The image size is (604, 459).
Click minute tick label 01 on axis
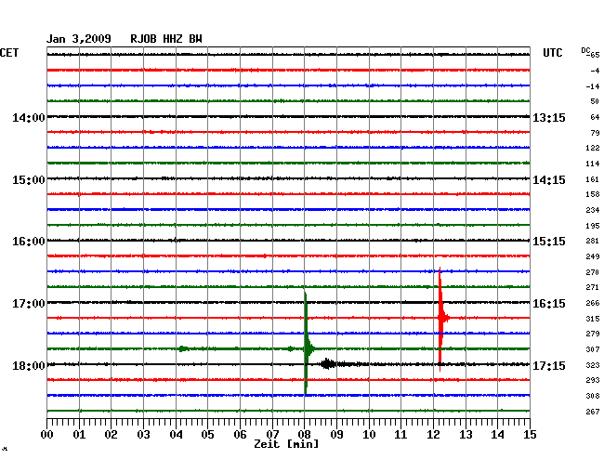(79, 435)
